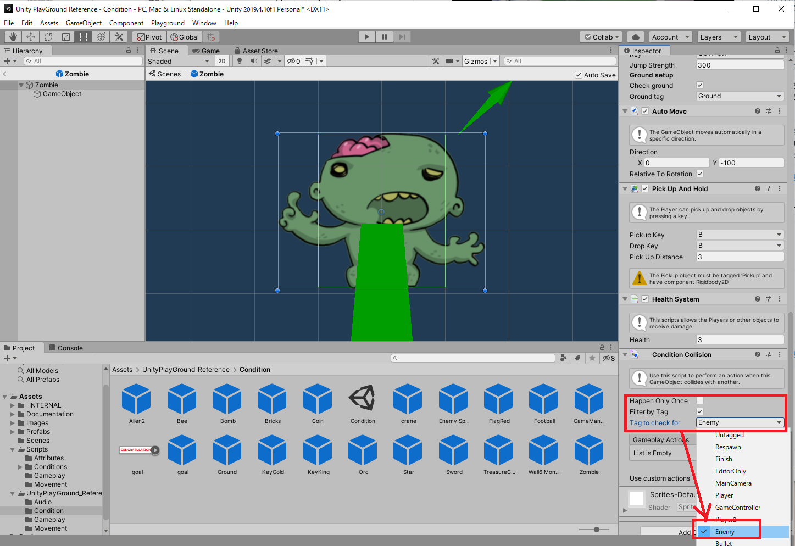This screenshot has height=546, width=795.
Task: Click the Project search field
Action: (x=473, y=358)
